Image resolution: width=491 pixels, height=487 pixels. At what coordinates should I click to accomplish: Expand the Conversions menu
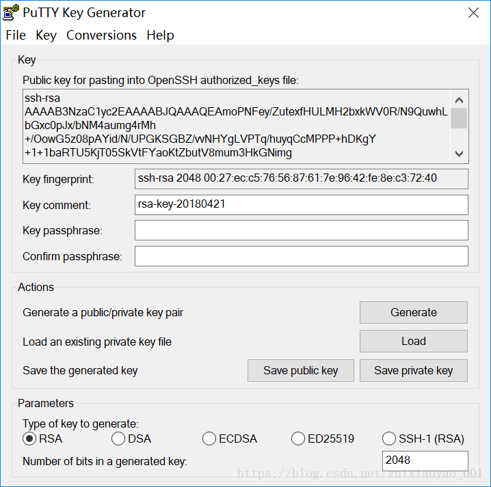click(x=101, y=35)
